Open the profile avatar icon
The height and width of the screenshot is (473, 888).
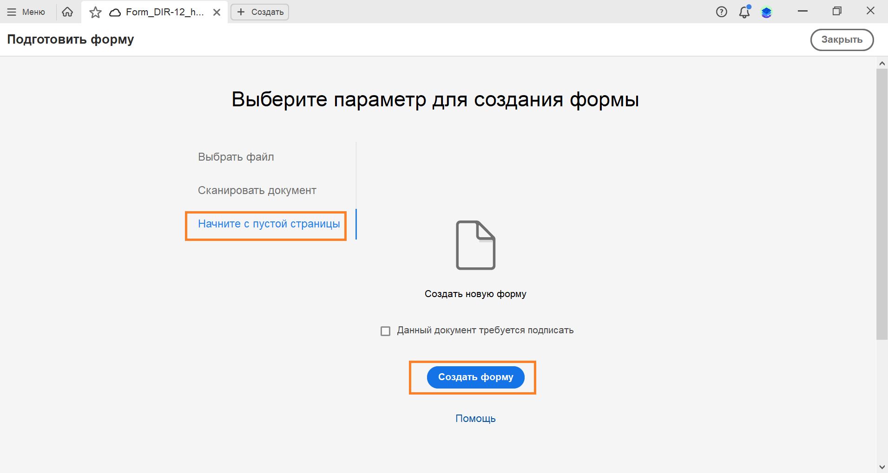click(x=767, y=12)
